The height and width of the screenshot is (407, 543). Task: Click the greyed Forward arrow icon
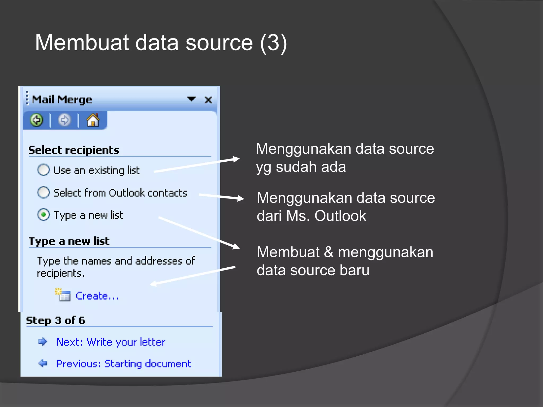(x=64, y=120)
